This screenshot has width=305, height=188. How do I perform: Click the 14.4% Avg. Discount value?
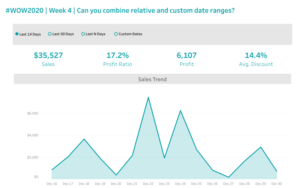click(x=256, y=55)
